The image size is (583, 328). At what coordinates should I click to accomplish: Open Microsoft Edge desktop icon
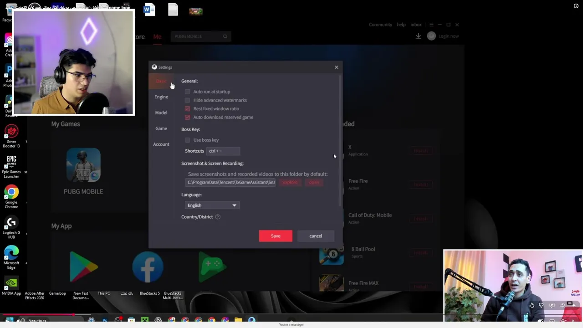[11, 257]
